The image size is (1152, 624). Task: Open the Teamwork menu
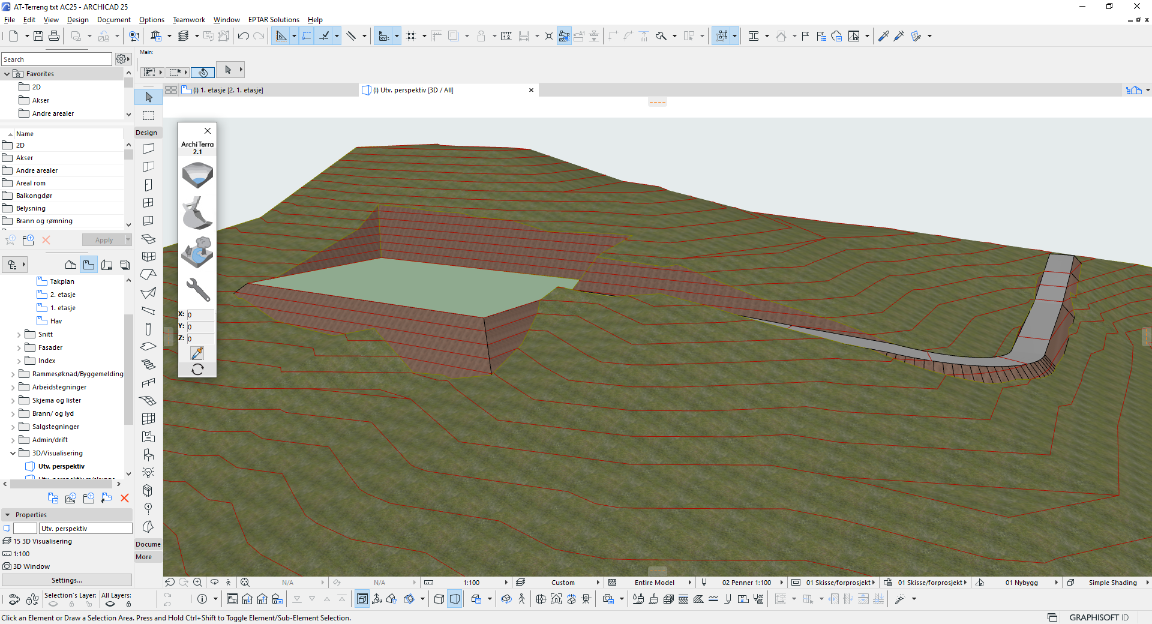point(189,20)
